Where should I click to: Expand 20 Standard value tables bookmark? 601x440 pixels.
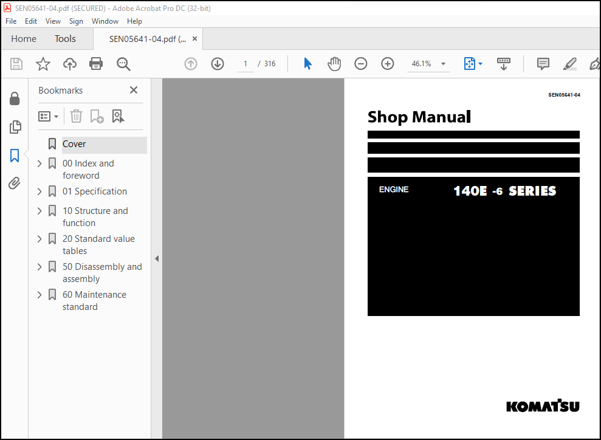[39, 239]
